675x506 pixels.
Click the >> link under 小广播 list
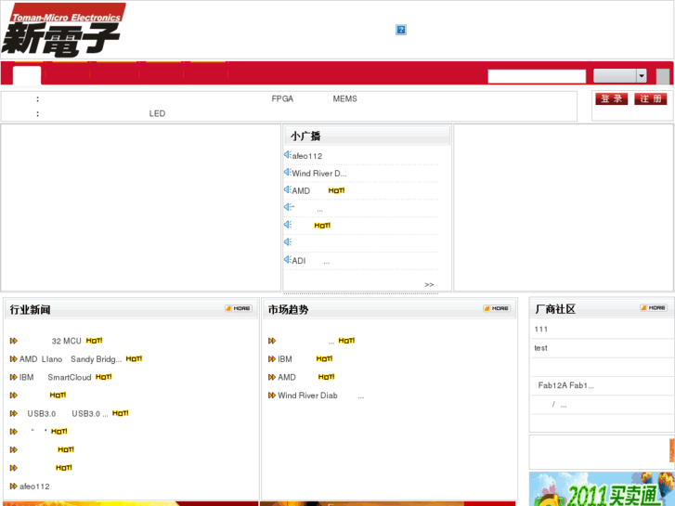429,284
